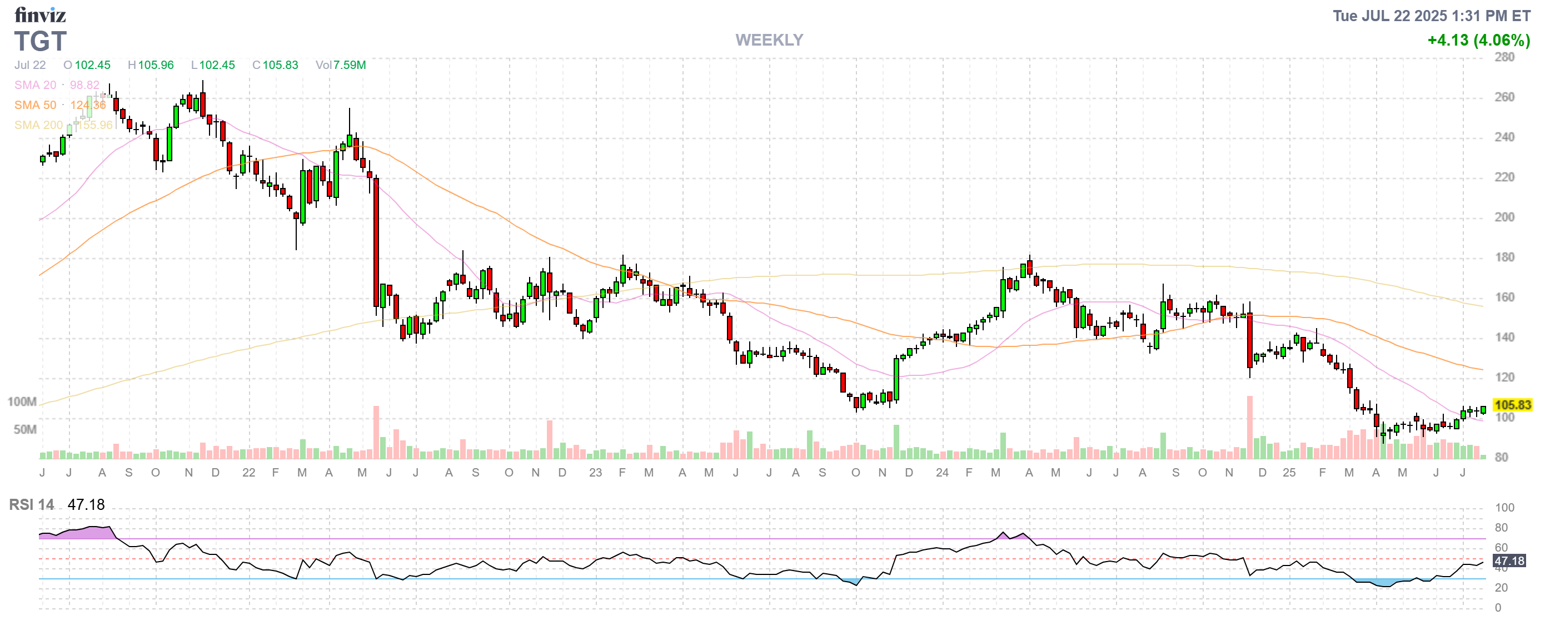Click the SMA 200 legend label
The width and height of the screenshot is (1545, 625).
pos(38,125)
